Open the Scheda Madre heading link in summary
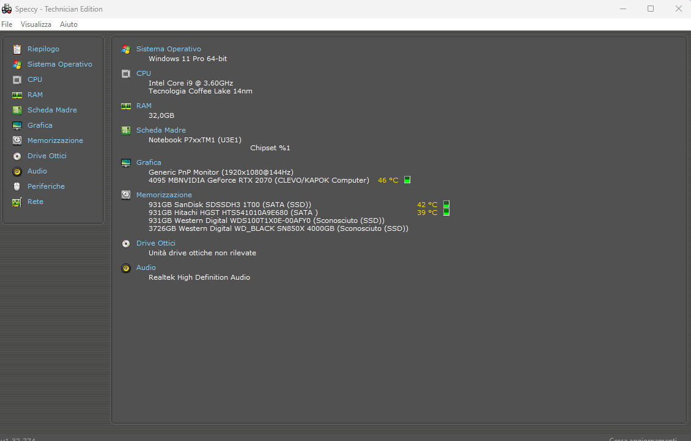This screenshot has width=691, height=441. click(x=161, y=130)
